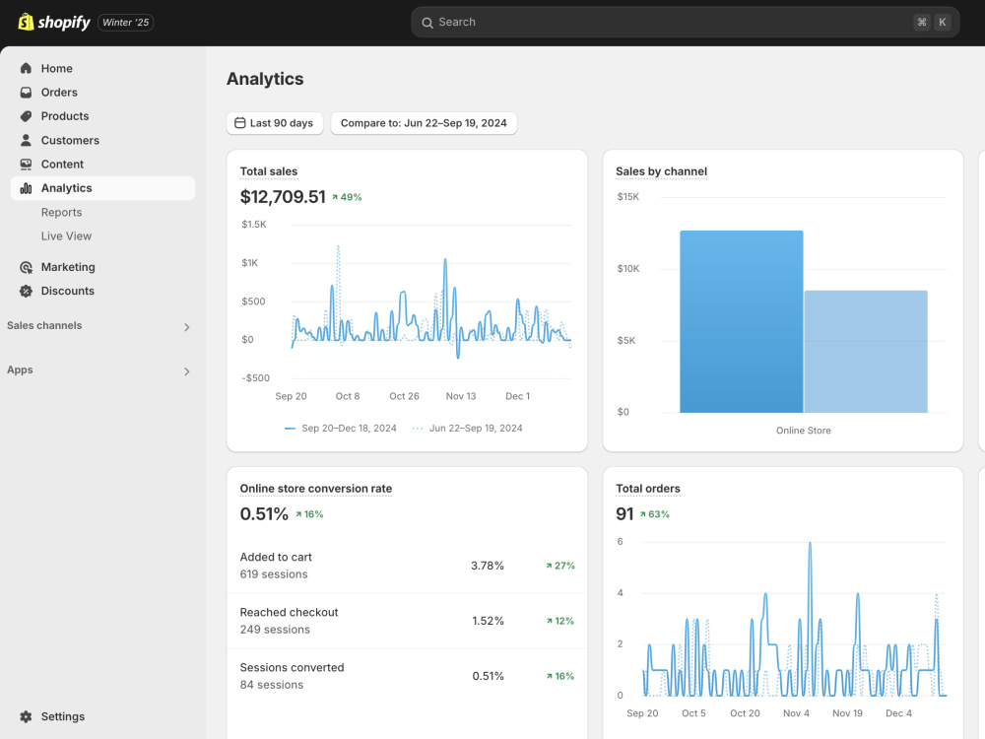Click the 0.51% conversion rate headline value
This screenshot has height=739, width=985.
tap(264, 514)
